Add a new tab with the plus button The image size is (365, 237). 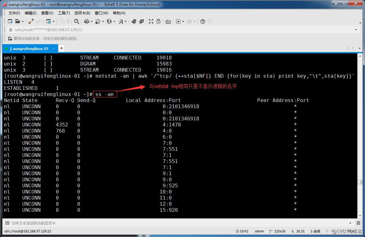click(x=61, y=48)
